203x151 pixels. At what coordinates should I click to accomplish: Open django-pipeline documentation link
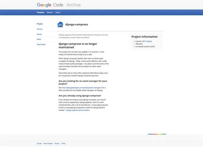coord(78,110)
